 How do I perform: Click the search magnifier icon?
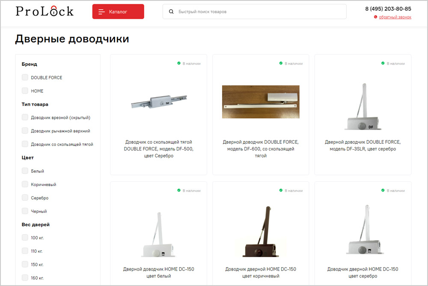point(171,12)
